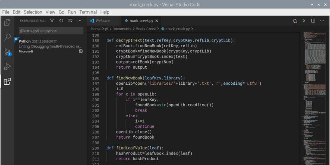This screenshot has height=165, width=330.
Task: Open the File menu
Action: [6, 12]
